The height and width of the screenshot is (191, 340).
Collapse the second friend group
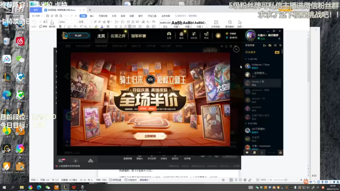coord(246,124)
